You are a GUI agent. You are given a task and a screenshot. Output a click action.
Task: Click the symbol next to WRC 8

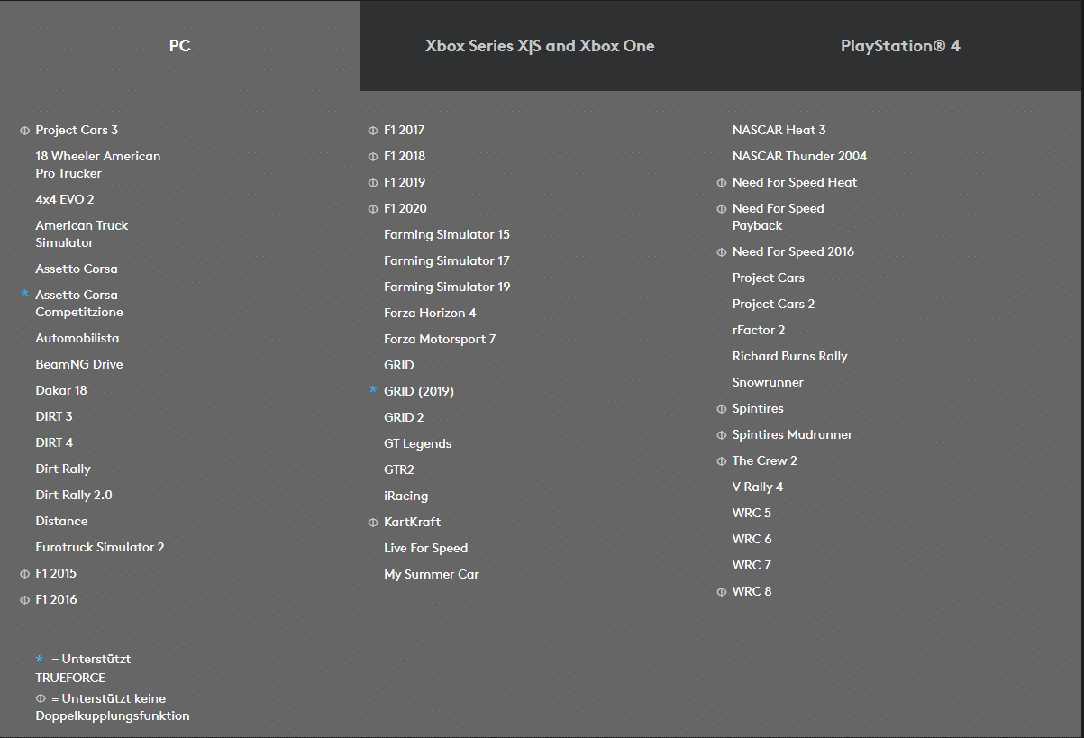coord(721,592)
